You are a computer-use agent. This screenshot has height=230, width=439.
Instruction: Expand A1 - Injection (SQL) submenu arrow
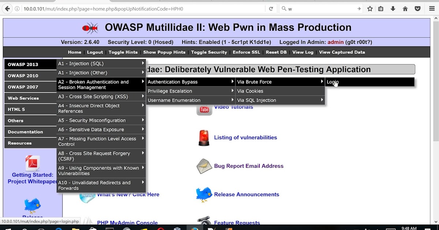tap(143, 63)
